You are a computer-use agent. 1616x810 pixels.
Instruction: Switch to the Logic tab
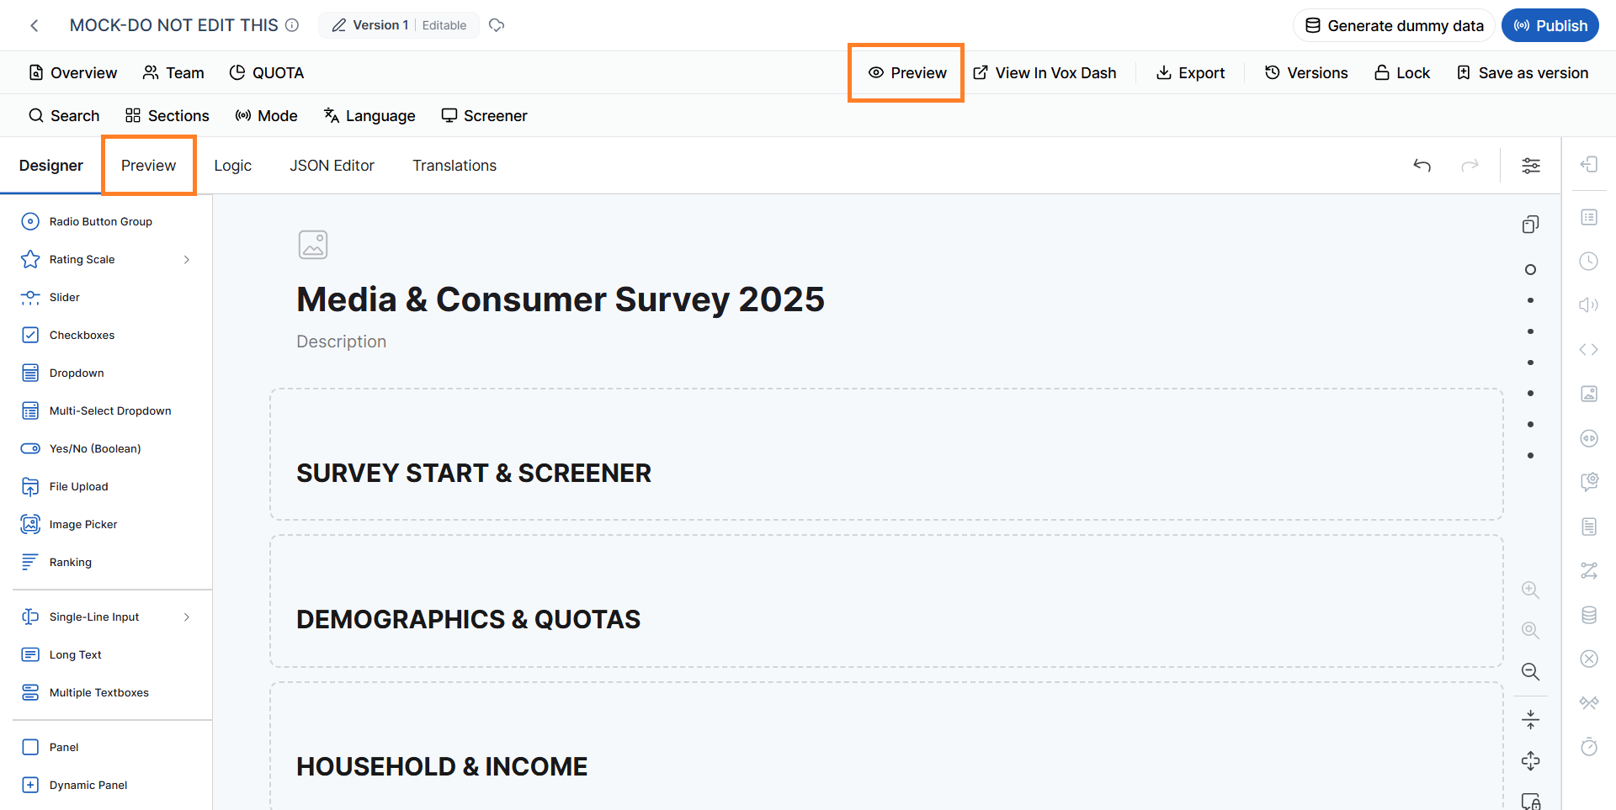(232, 166)
